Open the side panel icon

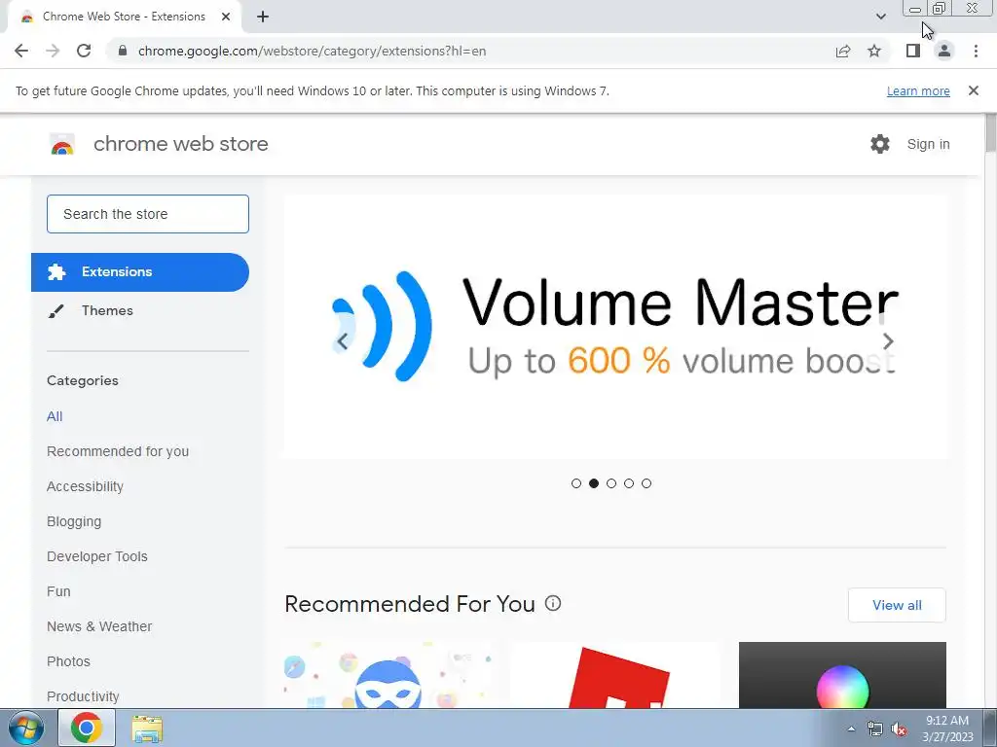pyautogui.click(x=913, y=51)
